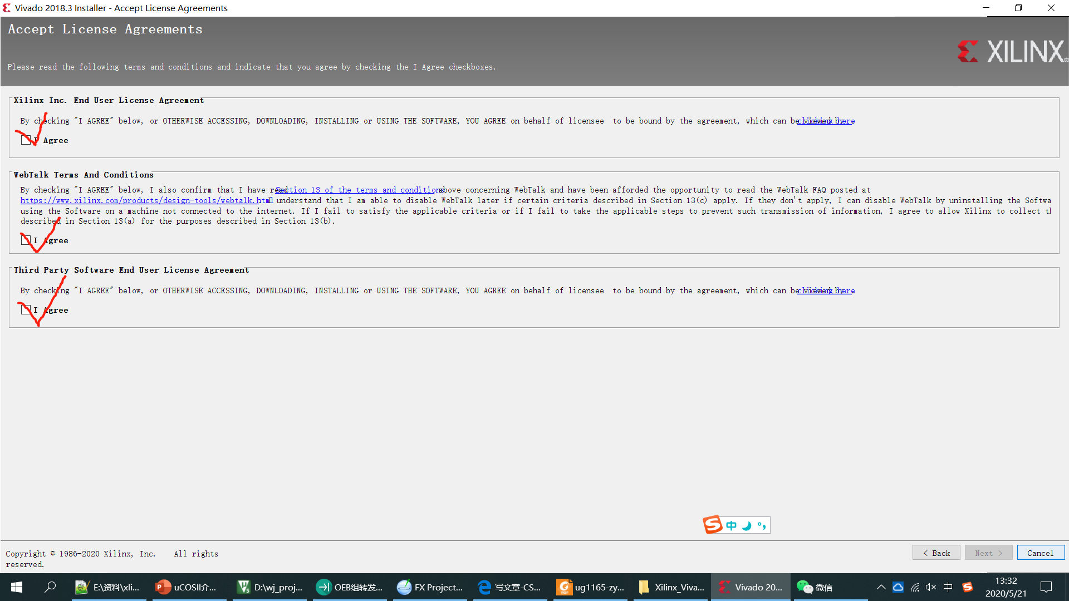Image resolution: width=1069 pixels, height=601 pixels.
Task: Unmute the volume from the system tray
Action: pos(931,587)
